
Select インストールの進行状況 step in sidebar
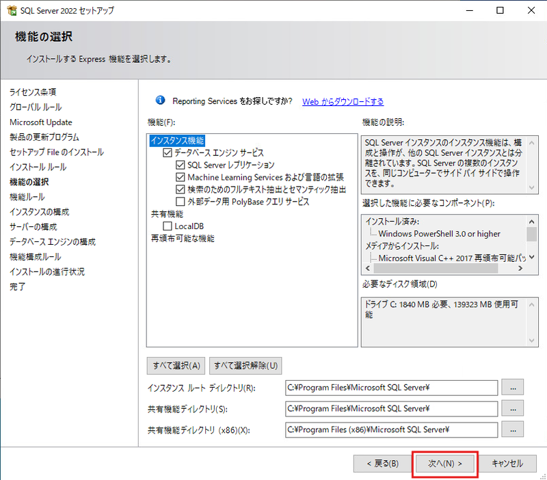[x=47, y=271]
